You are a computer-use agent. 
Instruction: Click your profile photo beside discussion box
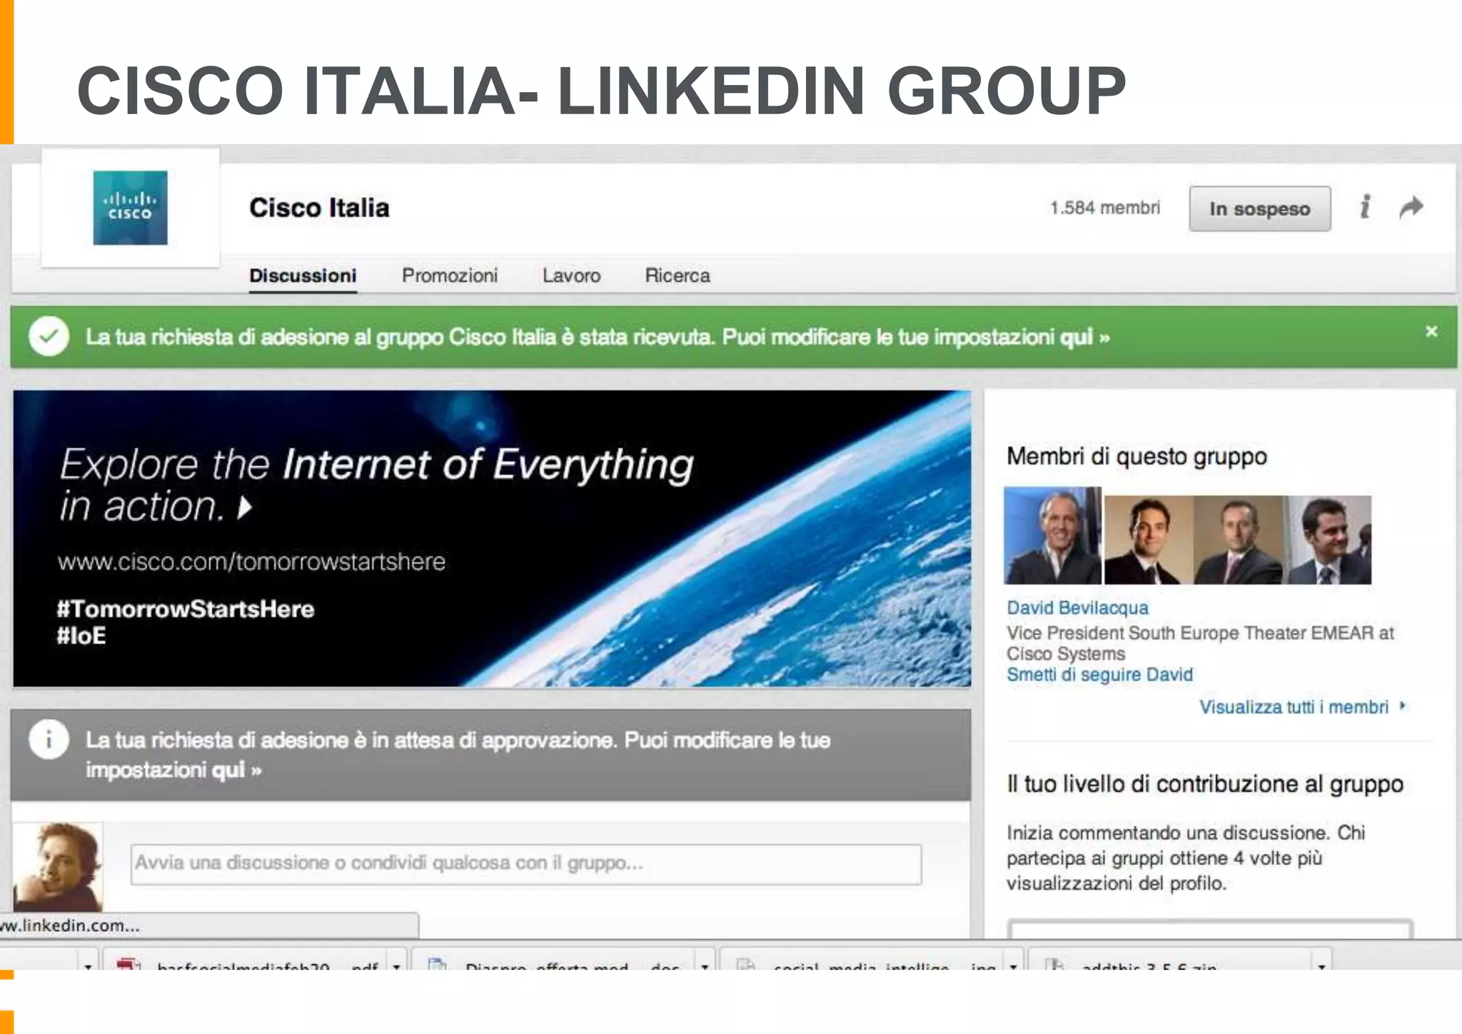[58, 866]
